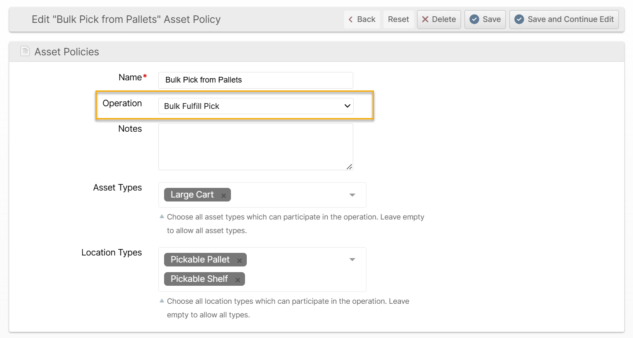Screen dimensions: 633x338
Task: Go Back to the previous page
Action: pos(362,19)
